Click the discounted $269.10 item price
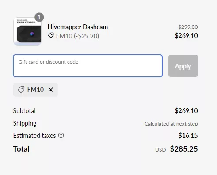 tap(186, 36)
